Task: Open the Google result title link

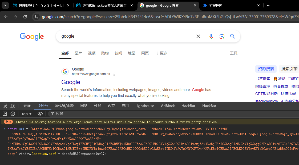Action: point(71,82)
